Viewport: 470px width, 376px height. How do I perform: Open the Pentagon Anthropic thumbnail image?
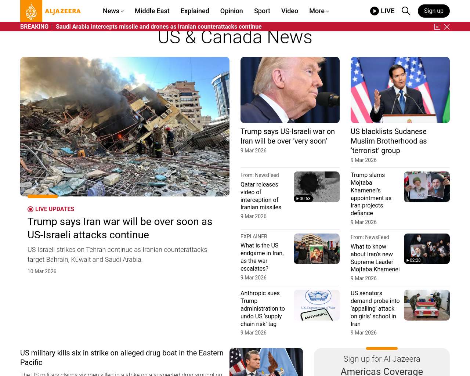point(317,305)
